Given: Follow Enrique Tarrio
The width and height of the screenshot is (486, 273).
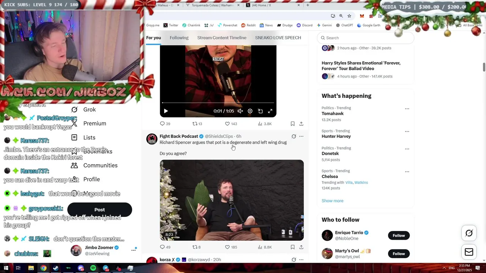Looking at the screenshot, I should 399,235.
